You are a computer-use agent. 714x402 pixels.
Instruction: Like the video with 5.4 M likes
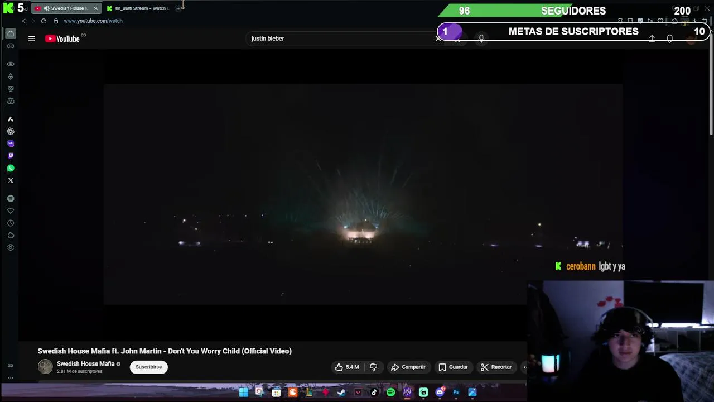(x=346, y=367)
